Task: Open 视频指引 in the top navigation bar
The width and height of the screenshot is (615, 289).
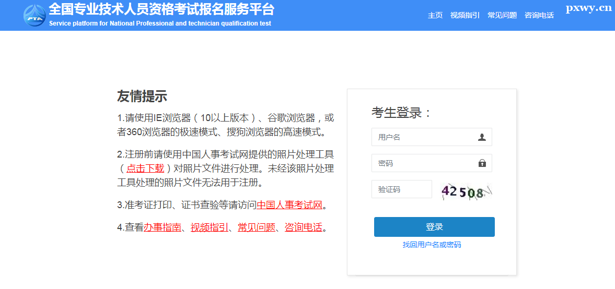Action: click(x=465, y=15)
